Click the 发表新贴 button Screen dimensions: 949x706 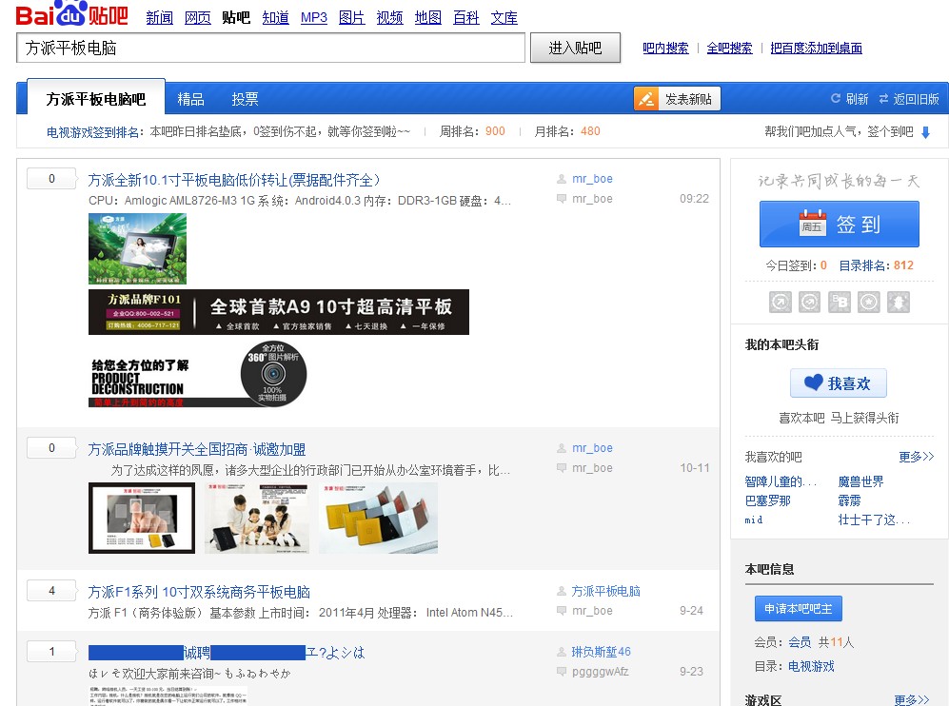678,99
